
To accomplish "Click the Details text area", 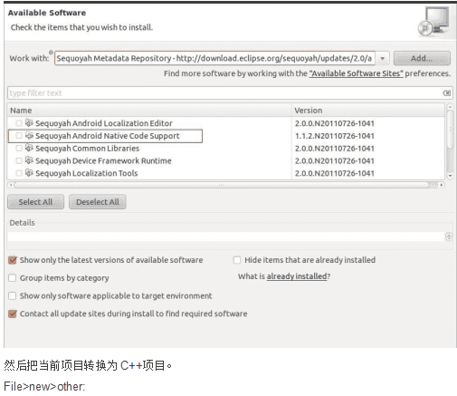I will tap(225, 237).
